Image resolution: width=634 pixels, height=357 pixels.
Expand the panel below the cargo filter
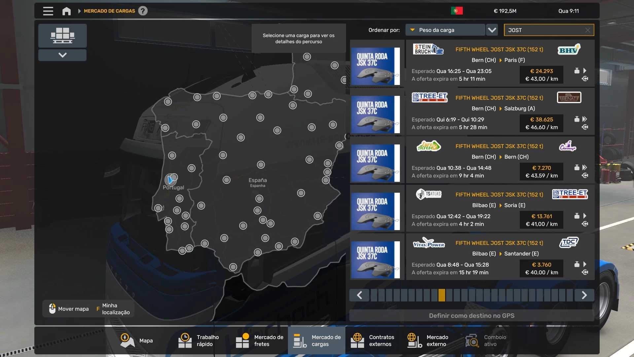pyautogui.click(x=62, y=55)
